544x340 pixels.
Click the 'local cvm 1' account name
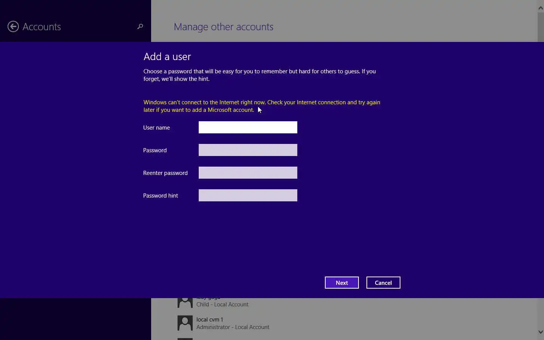point(210,320)
